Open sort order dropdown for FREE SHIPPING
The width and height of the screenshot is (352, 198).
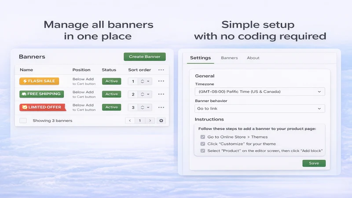click(x=148, y=94)
